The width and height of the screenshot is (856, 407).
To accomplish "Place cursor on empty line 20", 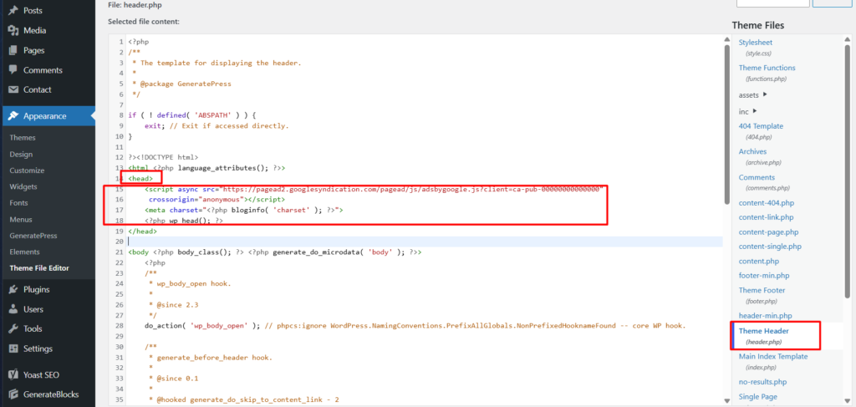I will click(424, 242).
